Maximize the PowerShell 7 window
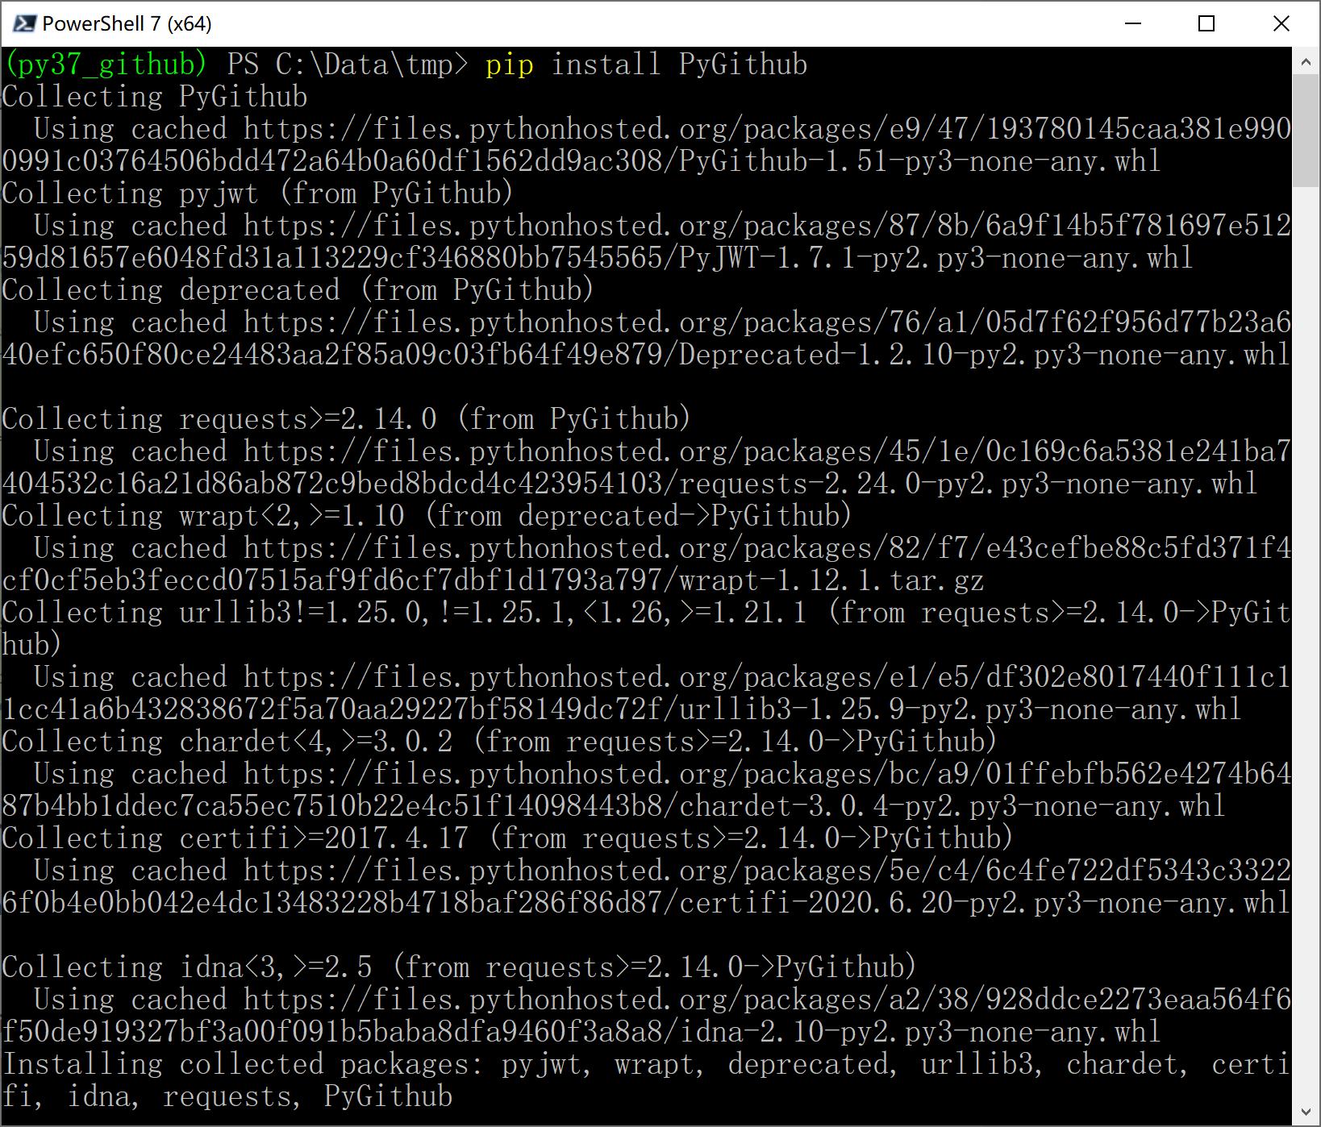Image resolution: width=1321 pixels, height=1127 pixels. pyautogui.click(x=1206, y=23)
